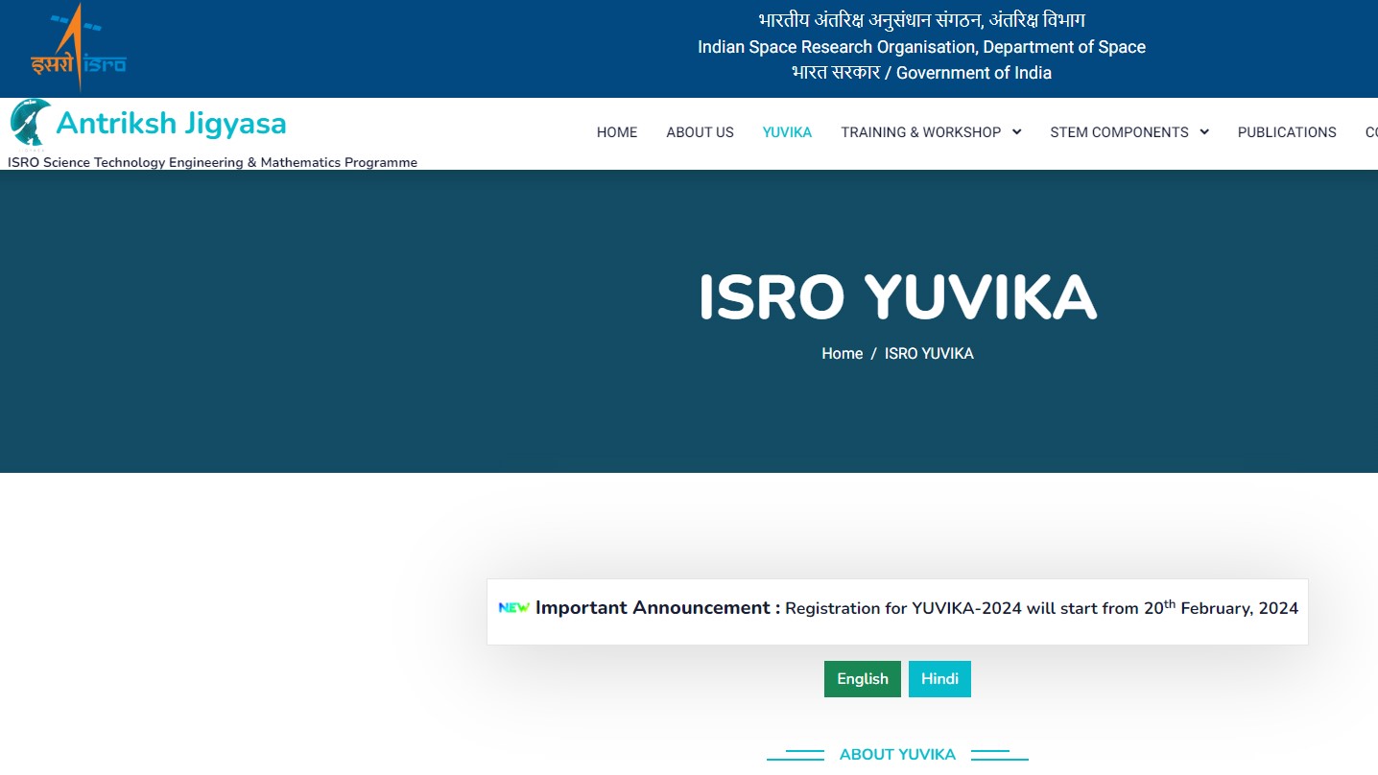Image resolution: width=1378 pixels, height=775 pixels.
Task: Click the ISRO YUVIKA page title
Action: (x=897, y=297)
